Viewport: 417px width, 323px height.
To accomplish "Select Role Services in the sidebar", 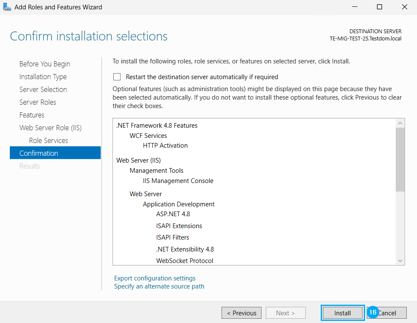I will pos(48,140).
